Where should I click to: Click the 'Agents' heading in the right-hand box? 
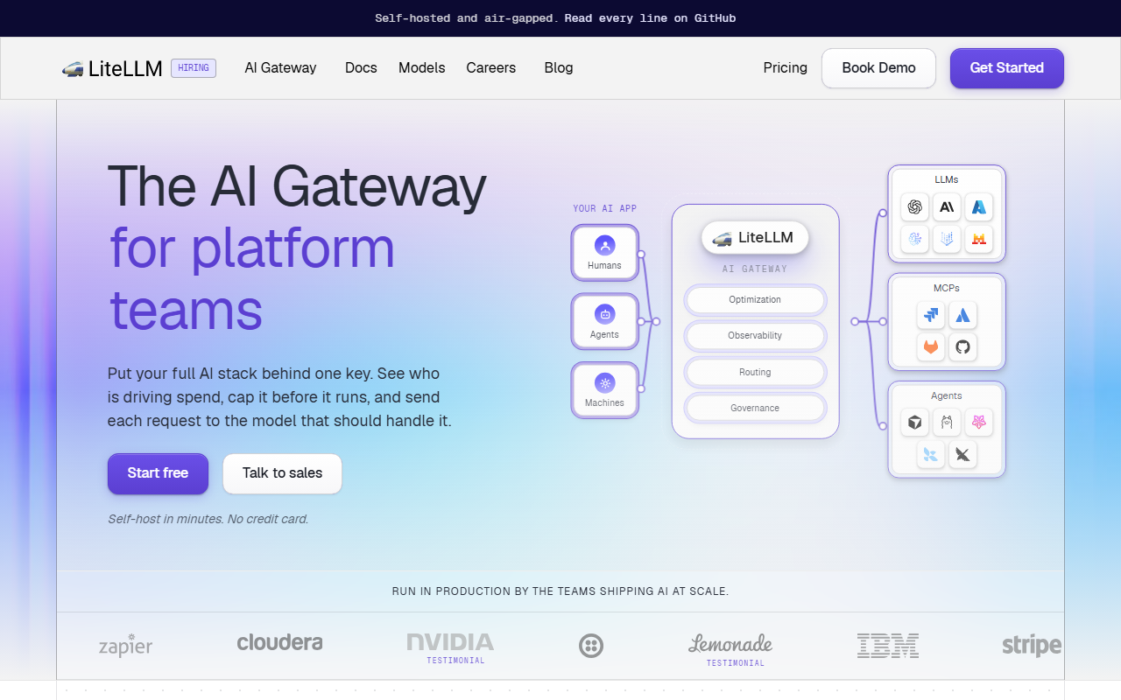point(947,396)
